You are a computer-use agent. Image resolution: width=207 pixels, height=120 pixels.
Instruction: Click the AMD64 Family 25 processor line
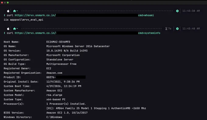[96, 108]
